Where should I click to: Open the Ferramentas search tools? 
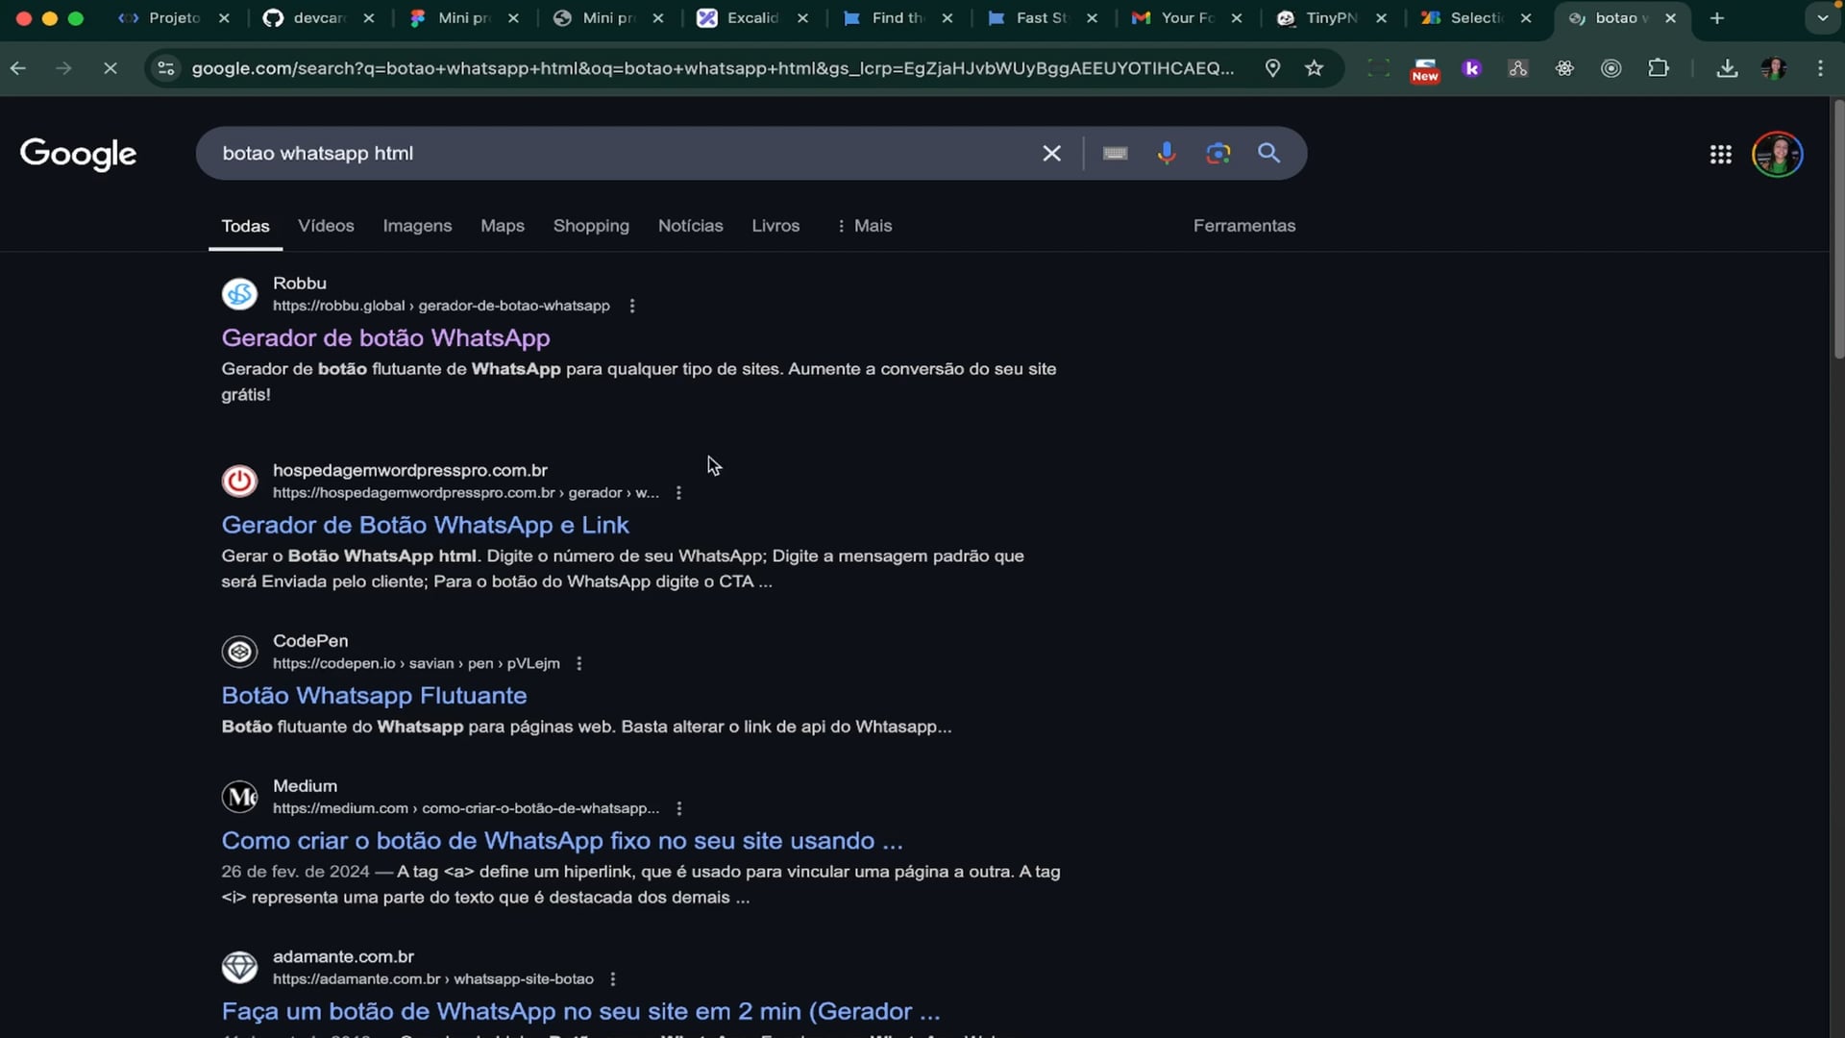(1243, 226)
